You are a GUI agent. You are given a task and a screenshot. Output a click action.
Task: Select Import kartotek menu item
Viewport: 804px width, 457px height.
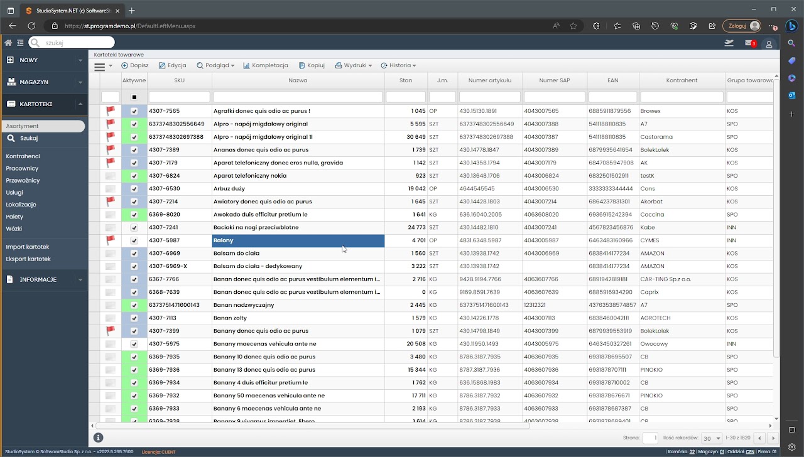tap(28, 247)
